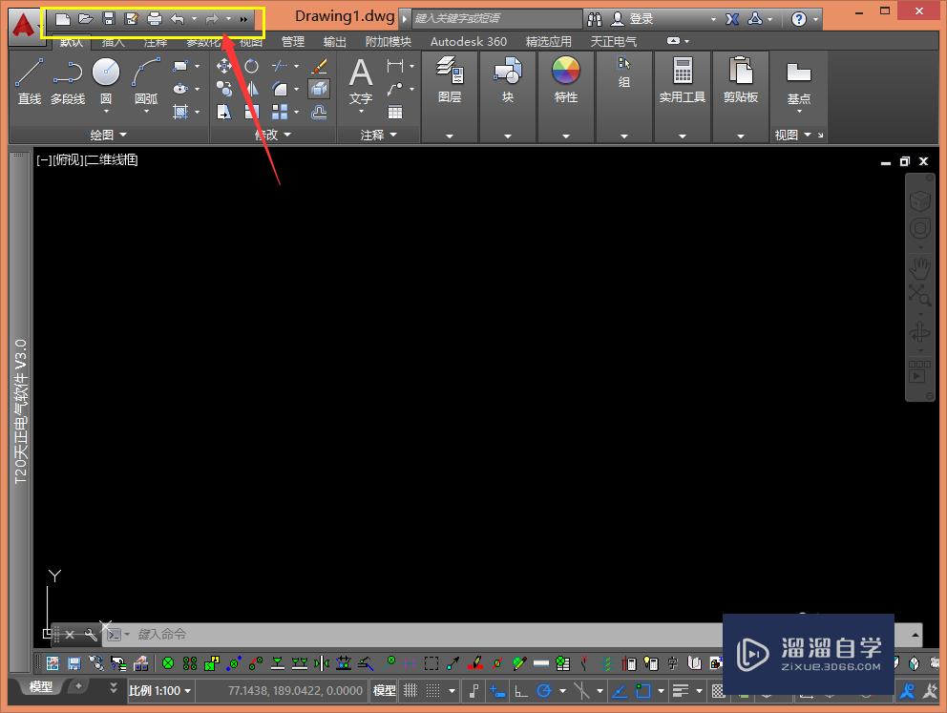Click the 登录 sign-in button
Viewport: 947px width, 713px height.
pos(632,19)
